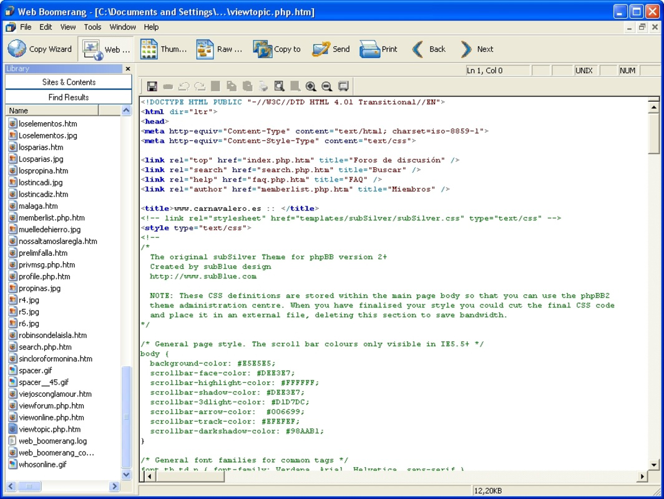664x499 pixels.
Task: Select Loselementos.jpg image file
Action: click(x=43, y=135)
